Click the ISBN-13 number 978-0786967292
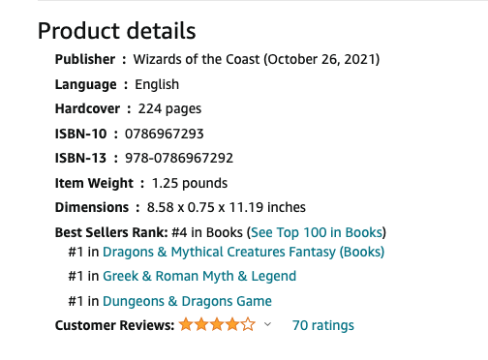The image size is (488, 360). tap(179, 158)
